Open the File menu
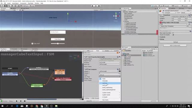This screenshot has height=108, width=192. (1, 3)
